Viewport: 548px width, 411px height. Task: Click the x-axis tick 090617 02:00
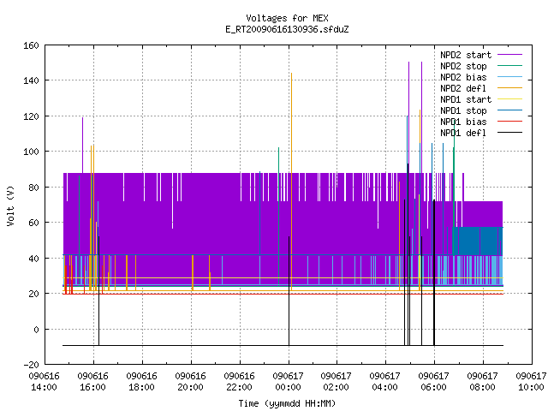pyautogui.click(x=337, y=382)
